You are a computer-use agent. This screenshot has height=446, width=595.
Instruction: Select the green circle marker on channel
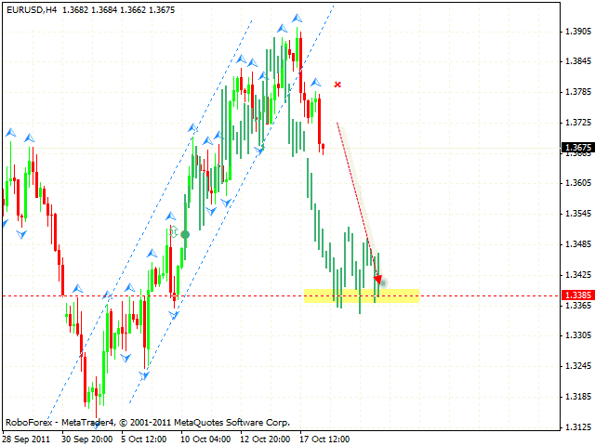185,234
